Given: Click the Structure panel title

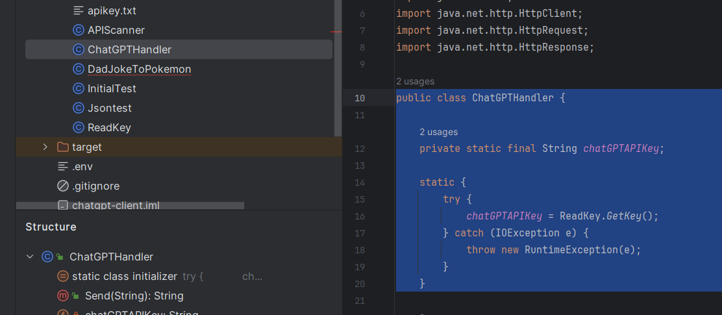Looking at the screenshot, I should coord(51,227).
